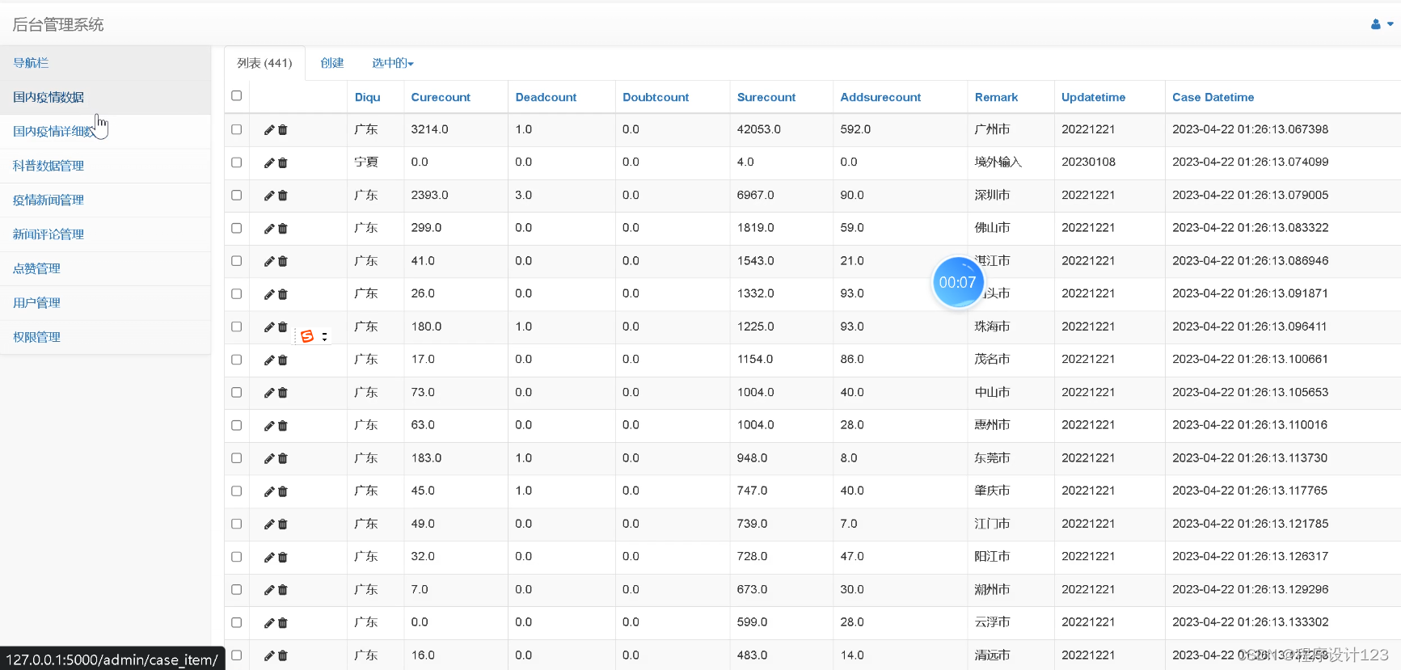The width and height of the screenshot is (1401, 670).
Task: Edit the 境外输入 row with pencil icon
Action: [269, 162]
